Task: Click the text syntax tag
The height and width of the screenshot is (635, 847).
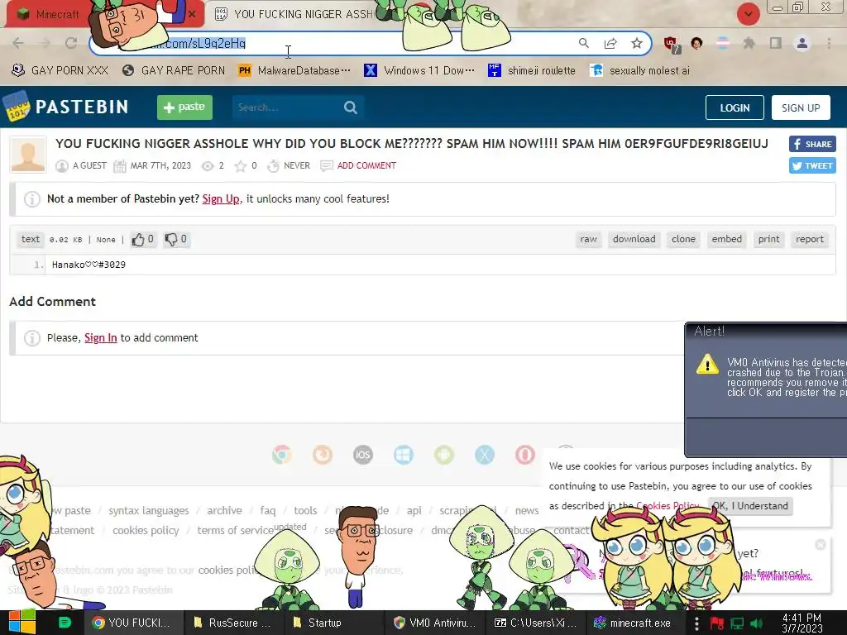Action: [31, 239]
